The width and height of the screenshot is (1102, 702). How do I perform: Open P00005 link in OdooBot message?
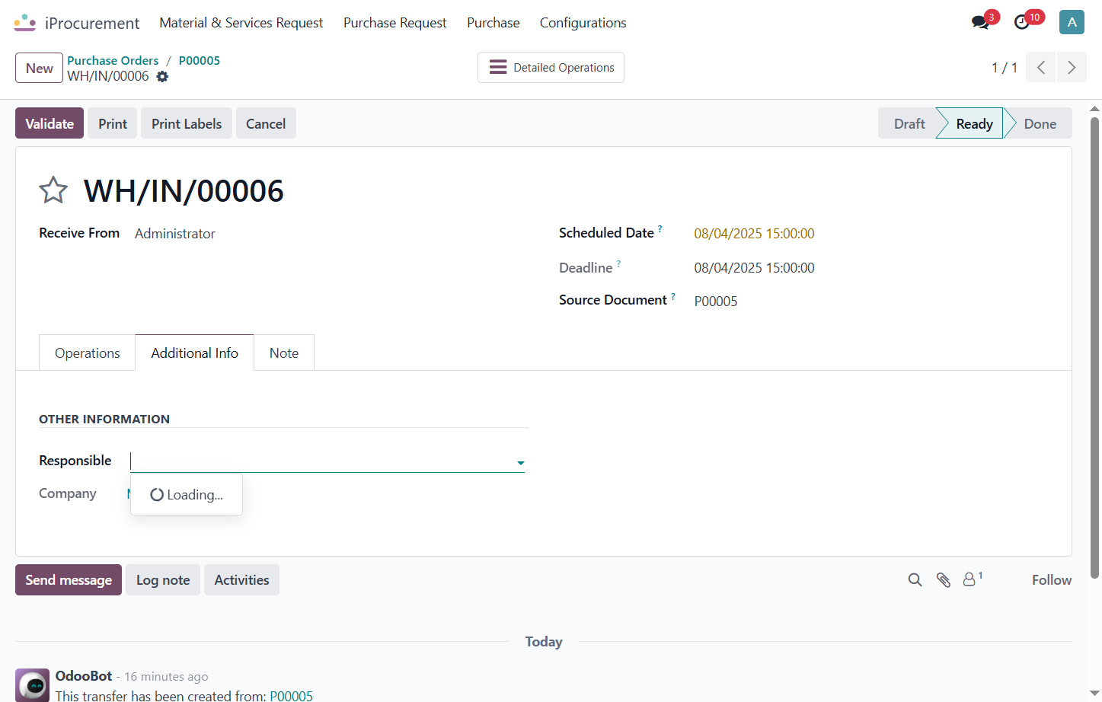click(292, 696)
